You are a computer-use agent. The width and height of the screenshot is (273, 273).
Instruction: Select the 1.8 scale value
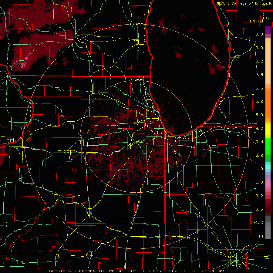coord(259,169)
